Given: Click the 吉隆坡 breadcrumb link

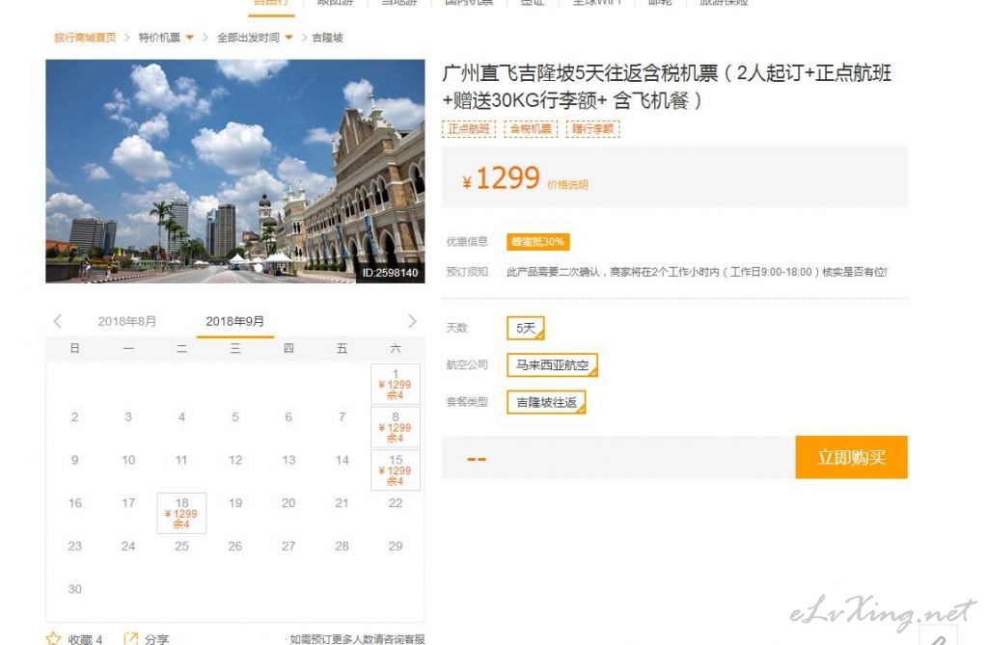Looking at the screenshot, I should (x=327, y=38).
